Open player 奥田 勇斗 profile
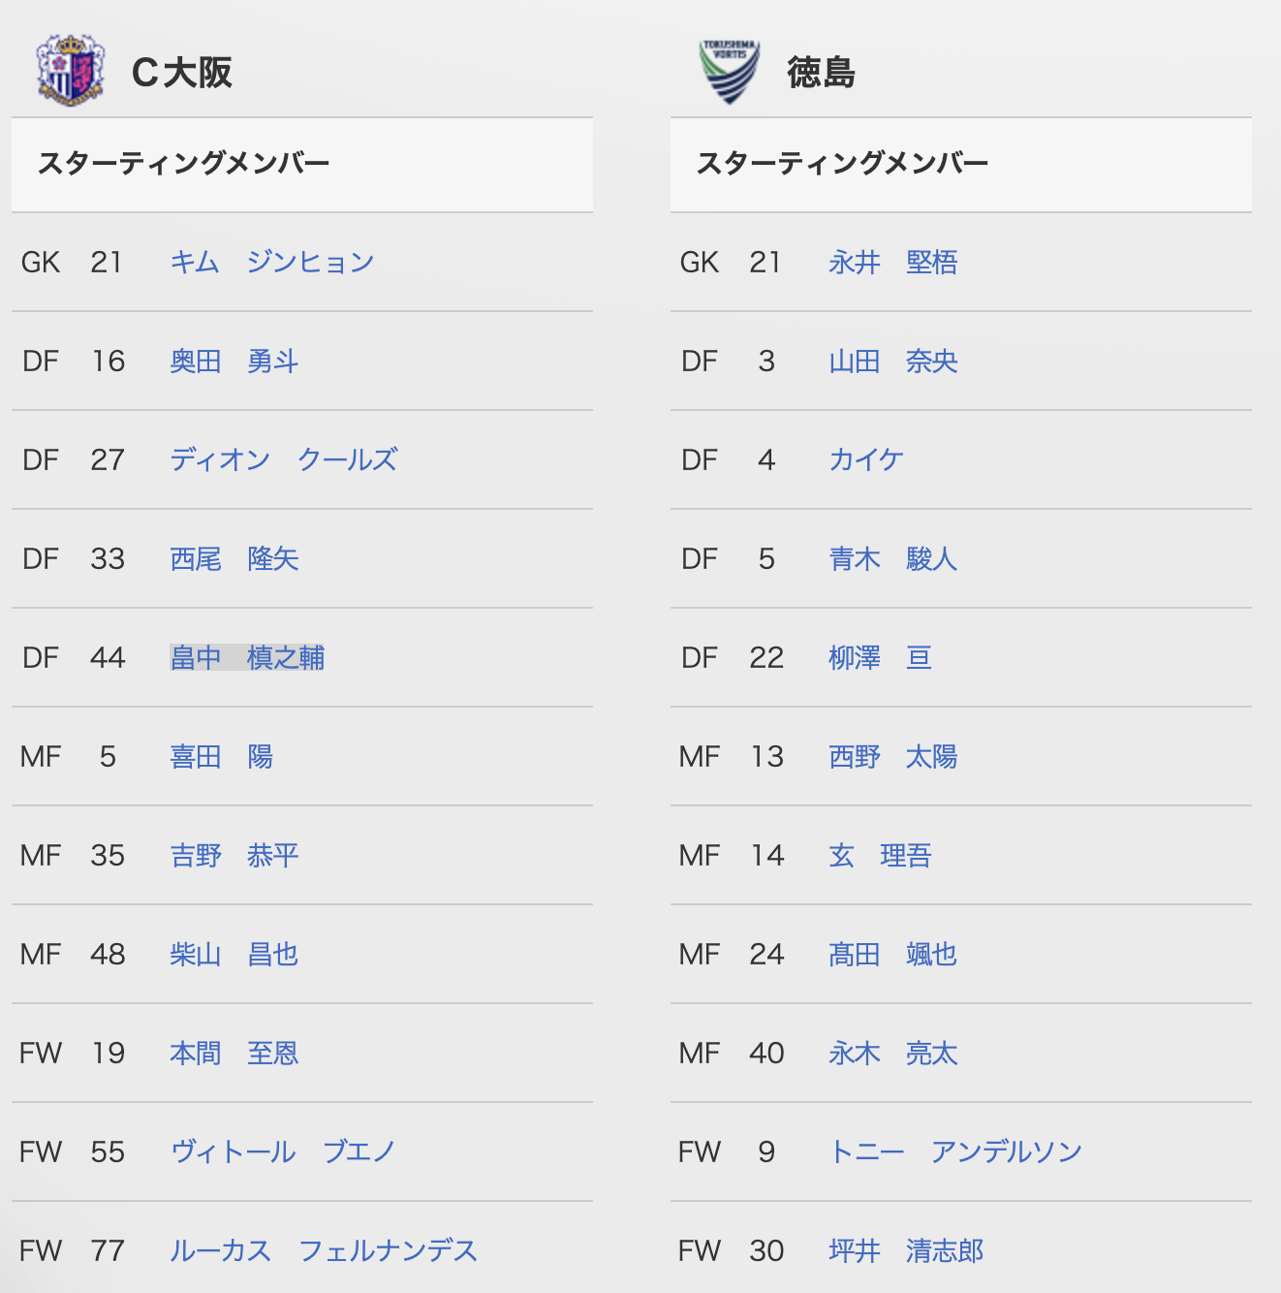Image resolution: width=1281 pixels, height=1293 pixels. coord(234,362)
